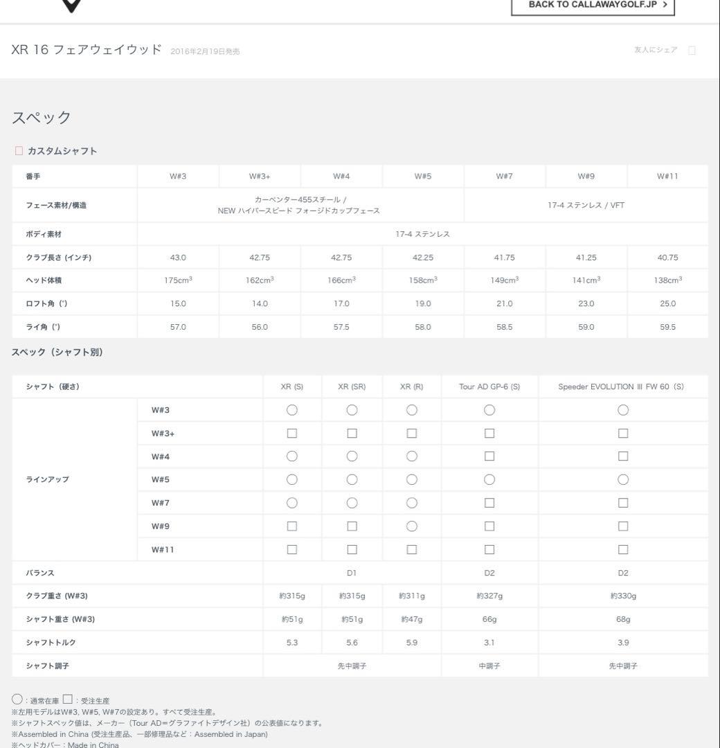Image resolution: width=720 pixels, height=748 pixels.
Task: Click the share icon next to 友人にシェア
Action: point(692,50)
